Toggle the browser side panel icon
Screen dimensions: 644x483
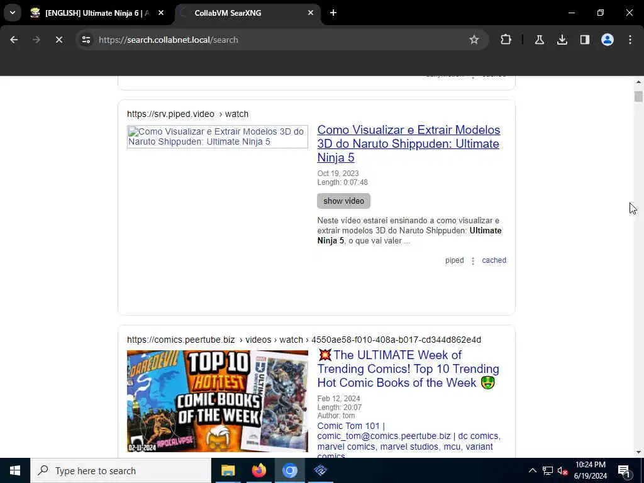[585, 40]
